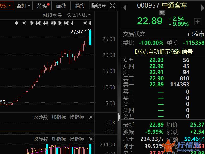Select the 画线 drawing tool
The height and width of the screenshot is (154, 205).
(x=61, y=6)
